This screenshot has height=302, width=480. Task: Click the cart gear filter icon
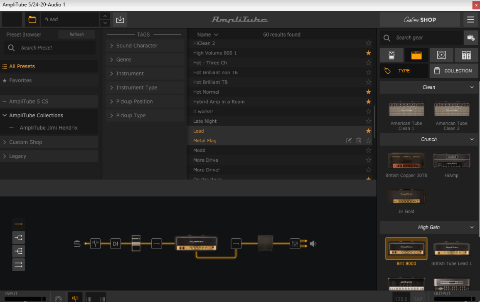click(471, 38)
